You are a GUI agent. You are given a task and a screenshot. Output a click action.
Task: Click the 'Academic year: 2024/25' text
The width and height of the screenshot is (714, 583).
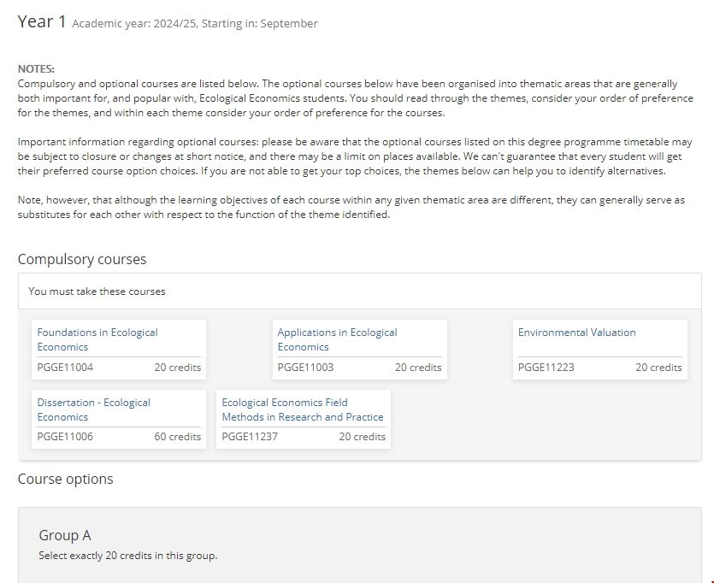pyautogui.click(x=133, y=24)
